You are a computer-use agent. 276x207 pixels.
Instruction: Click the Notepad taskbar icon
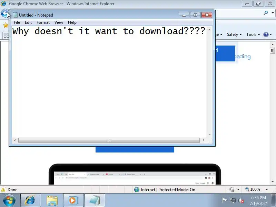click(95, 200)
